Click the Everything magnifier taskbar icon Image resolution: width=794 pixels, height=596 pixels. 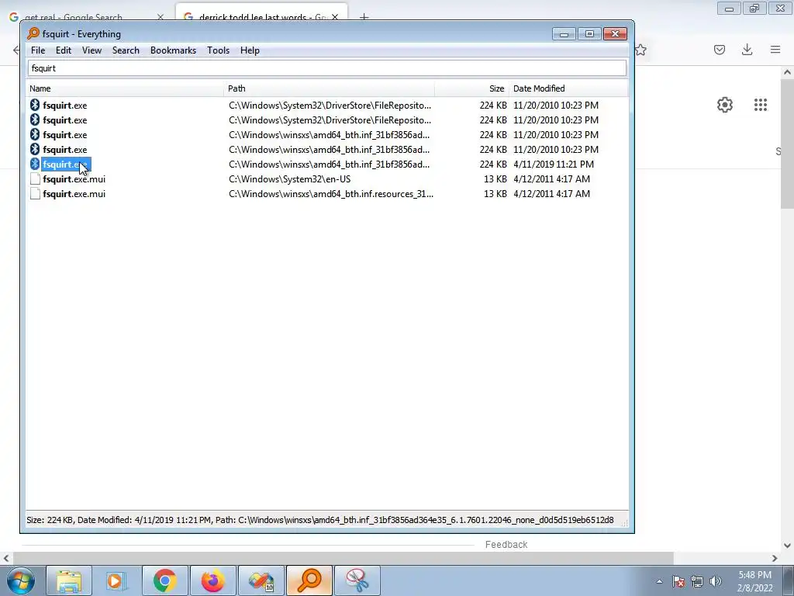[309, 580]
